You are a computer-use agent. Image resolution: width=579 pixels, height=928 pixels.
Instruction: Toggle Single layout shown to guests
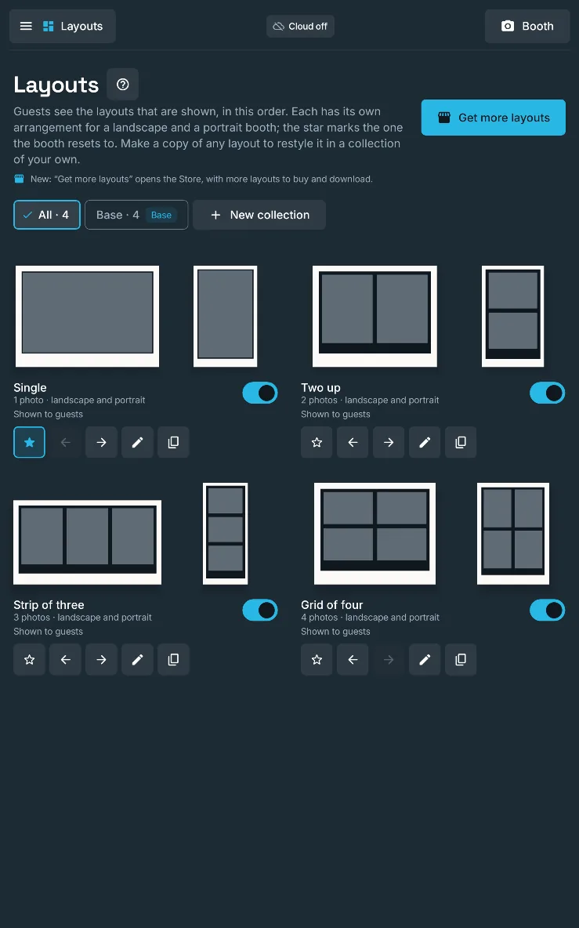click(260, 393)
